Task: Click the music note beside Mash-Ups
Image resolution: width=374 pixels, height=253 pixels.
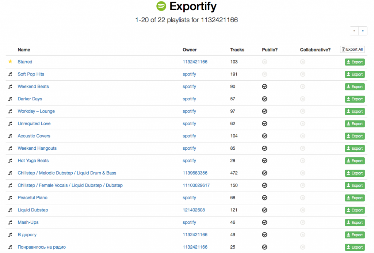Action: click(x=10, y=222)
